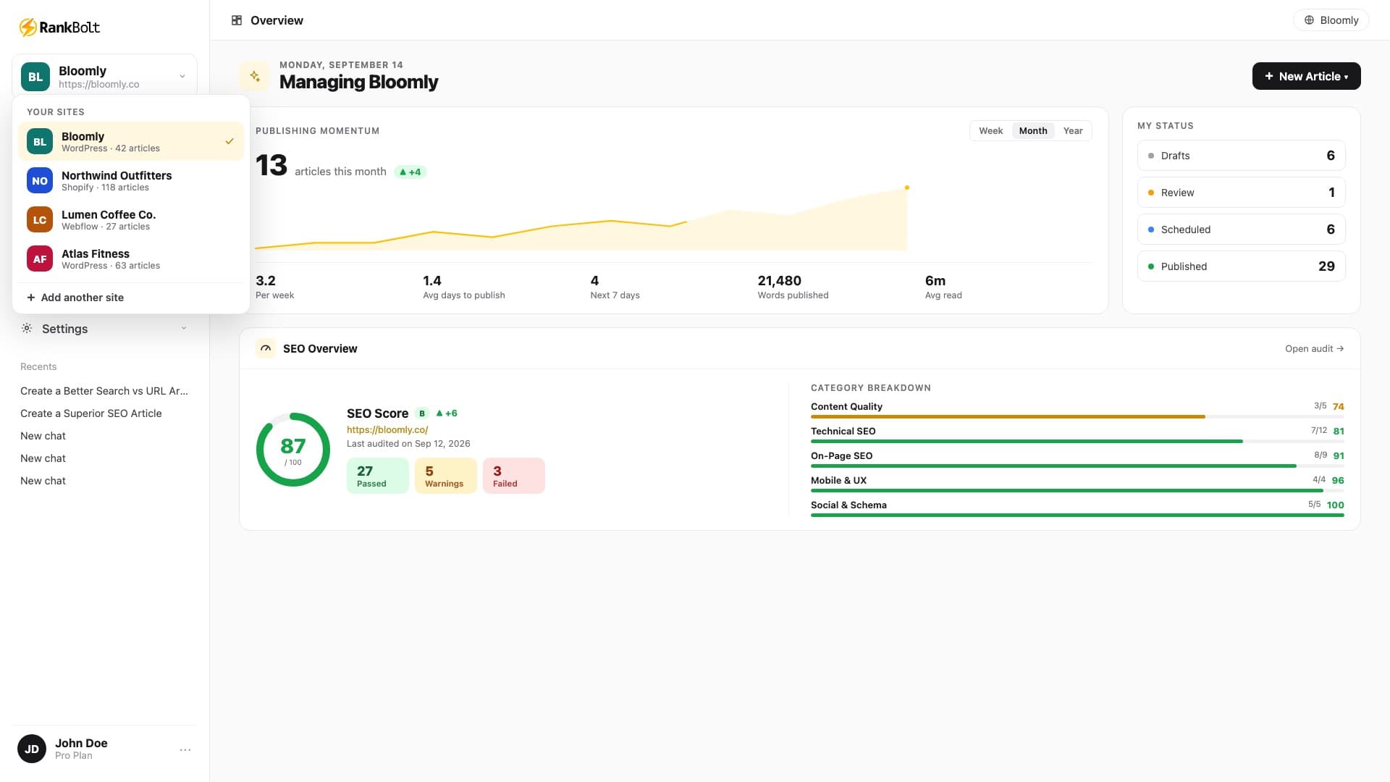This screenshot has width=1390, height=782.
Task: Collapse the Bloomly site switcher dropdown
Action: pos(182,76)
